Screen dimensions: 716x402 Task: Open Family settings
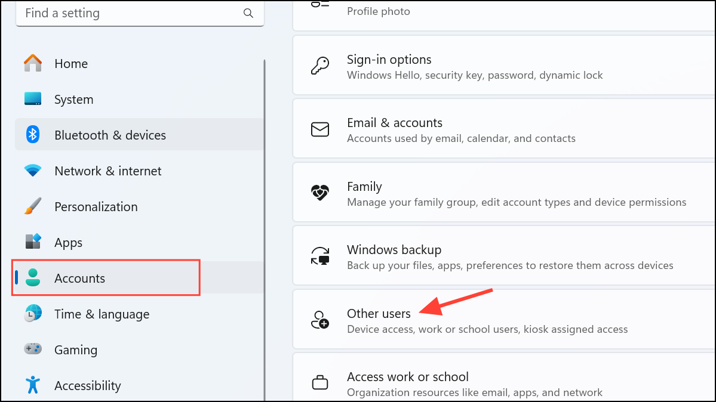(x=478, y=192)
